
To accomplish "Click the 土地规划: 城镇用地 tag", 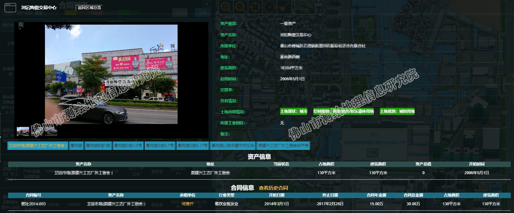I will (397, 111).
